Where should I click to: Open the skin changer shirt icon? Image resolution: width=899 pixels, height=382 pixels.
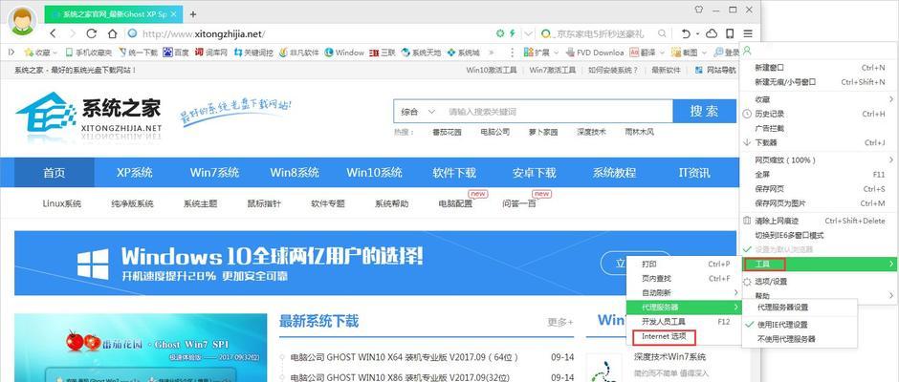(698, 10)
